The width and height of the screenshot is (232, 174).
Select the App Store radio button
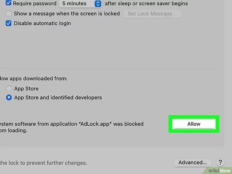coord(9,89)
